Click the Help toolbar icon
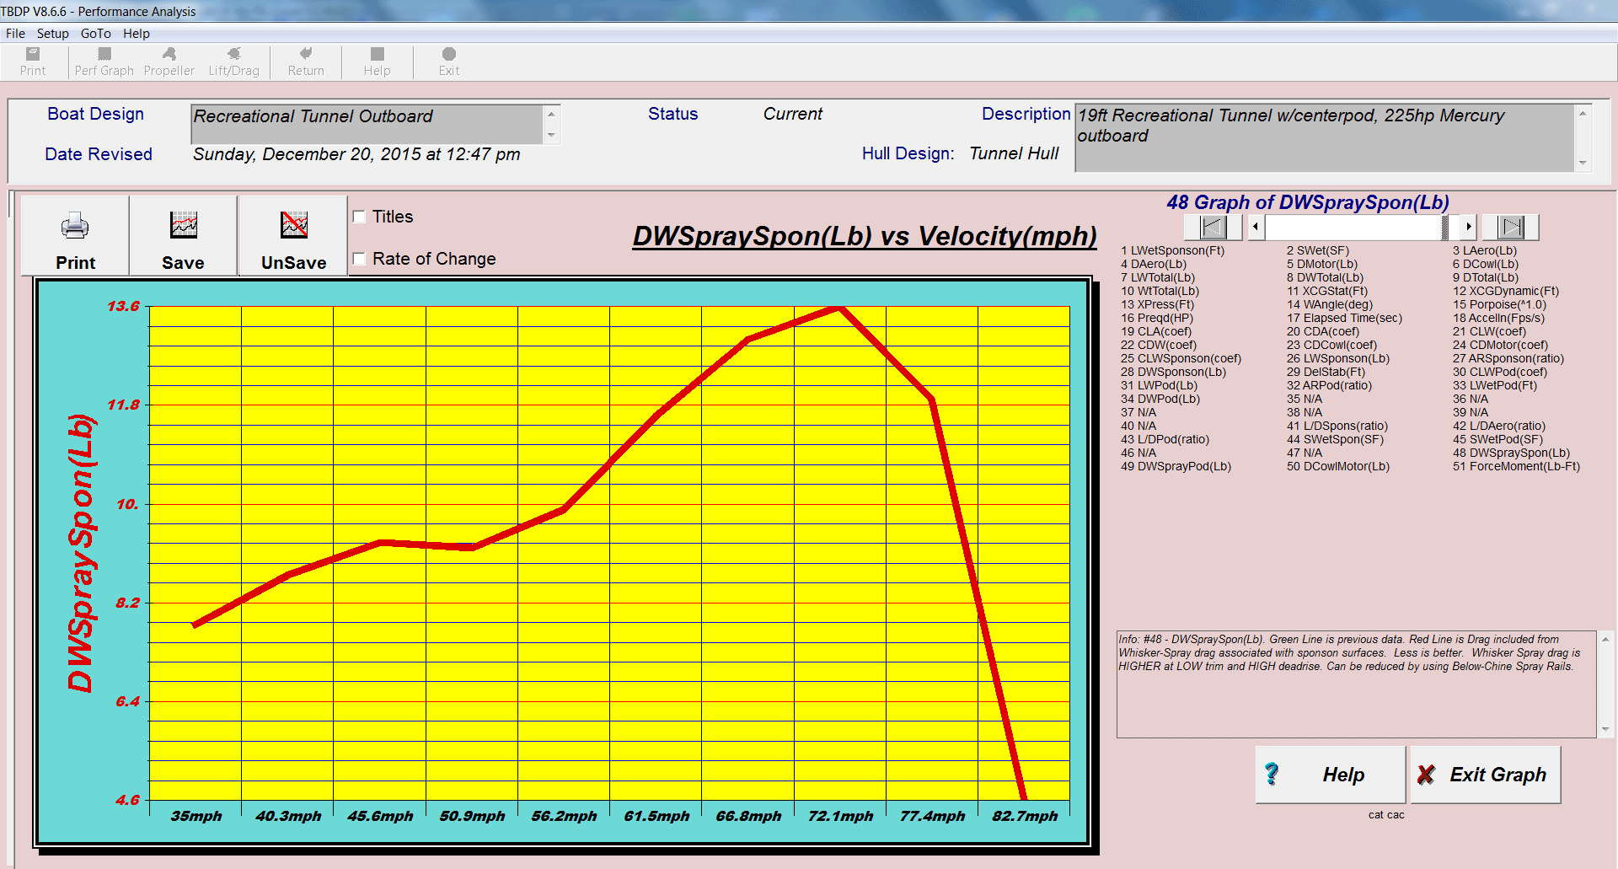This screenshot has width=1618, height=869. pos(377,62)
